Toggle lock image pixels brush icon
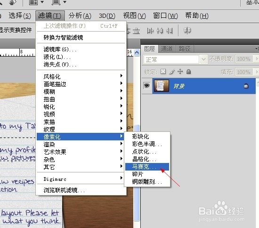The height and width of the screenshot is (228, 259). tap(172, 72)
